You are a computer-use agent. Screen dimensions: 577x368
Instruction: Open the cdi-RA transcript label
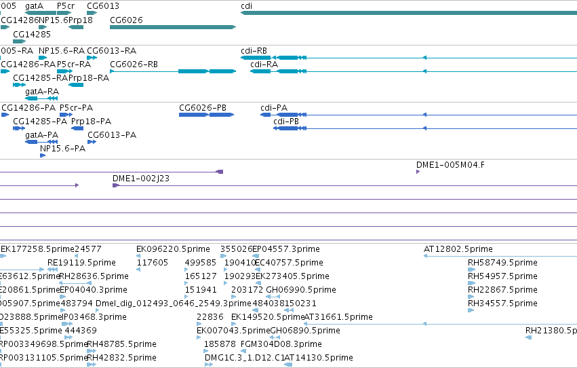[264, 64]
